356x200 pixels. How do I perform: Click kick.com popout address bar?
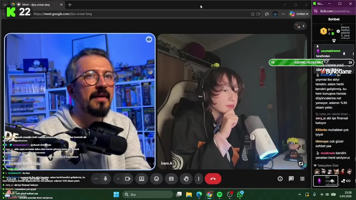[x=336, y=11]
